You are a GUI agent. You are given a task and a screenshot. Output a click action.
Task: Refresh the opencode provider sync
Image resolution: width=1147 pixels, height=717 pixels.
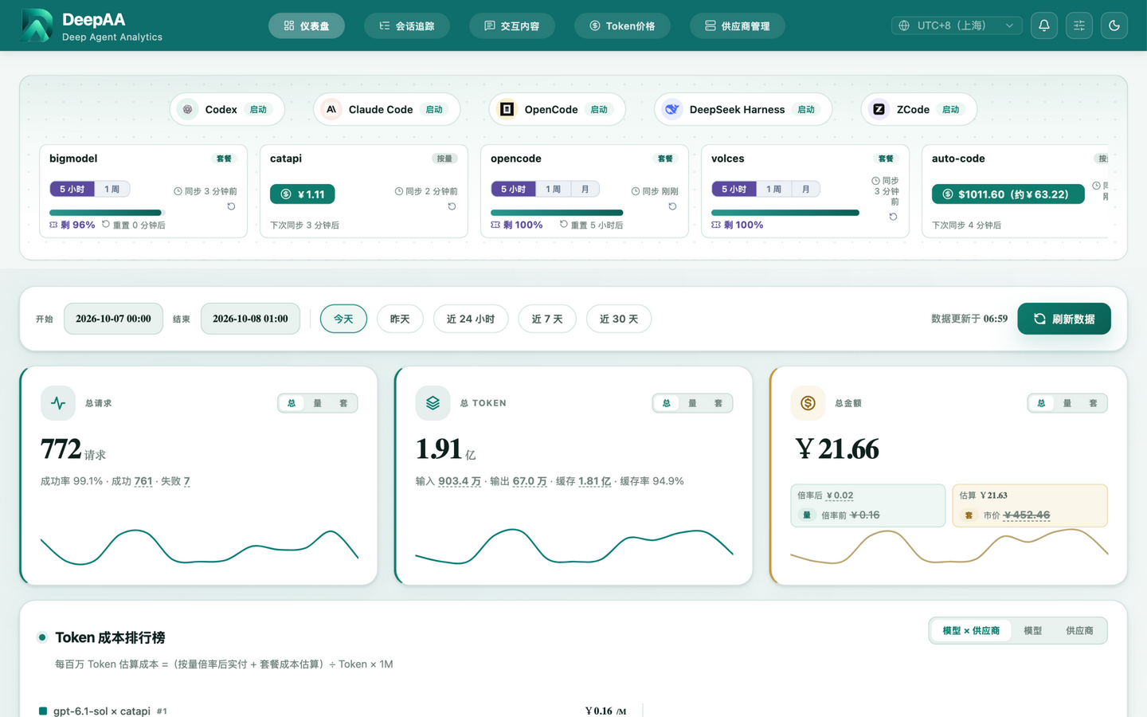[673, 206]
